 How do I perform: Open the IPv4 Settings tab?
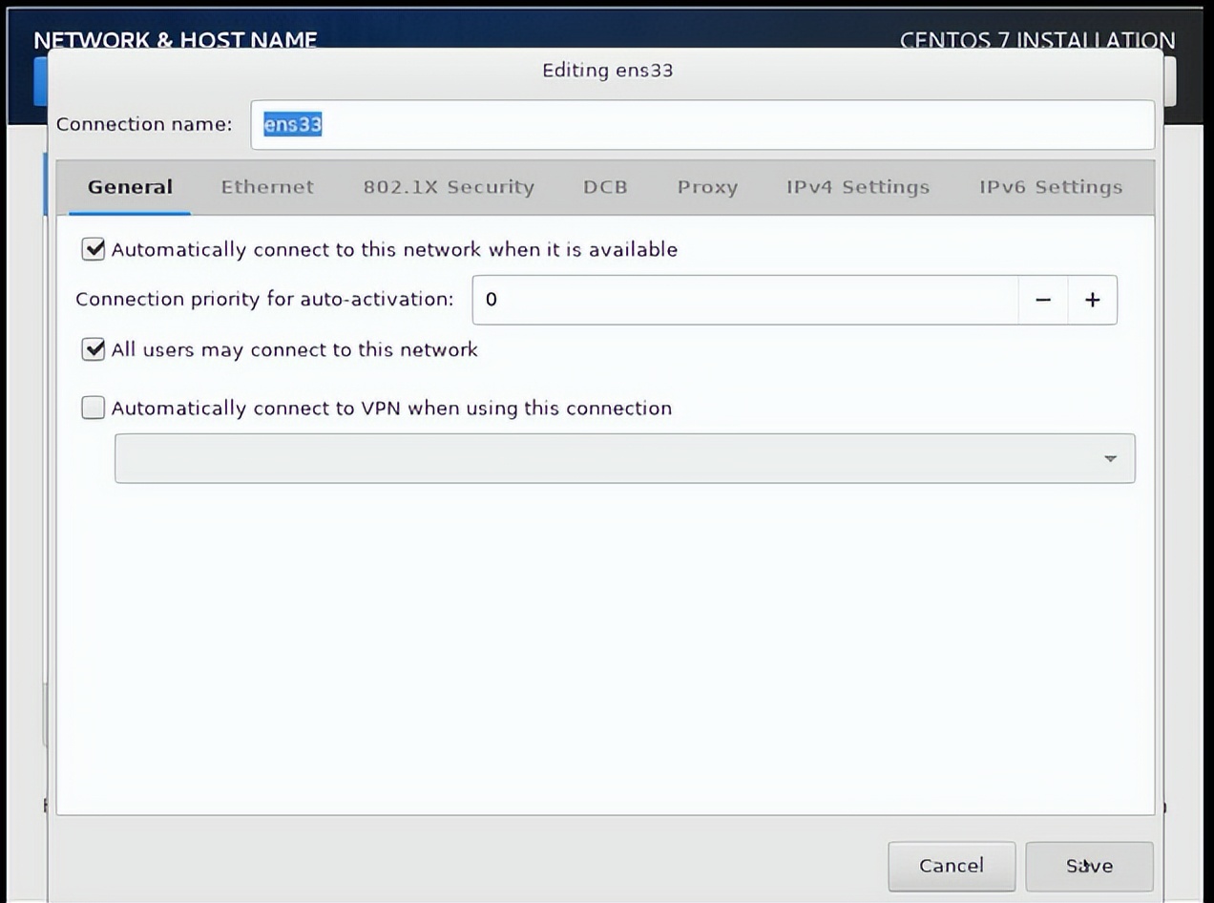pyautogui.click(x=858, y=187)
